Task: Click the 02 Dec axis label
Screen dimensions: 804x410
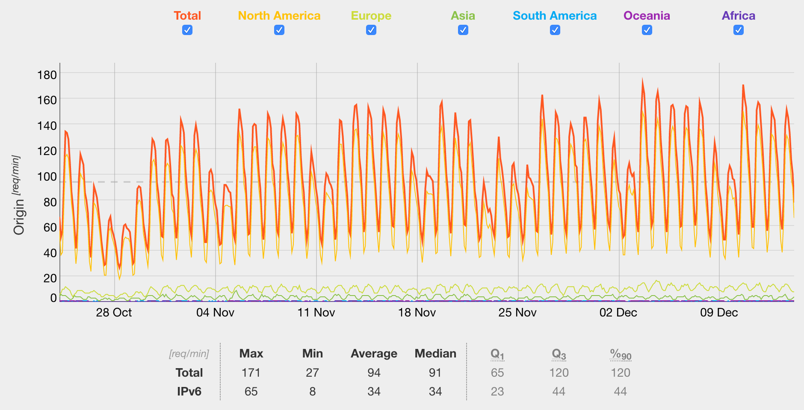Action: pos(618,313)
